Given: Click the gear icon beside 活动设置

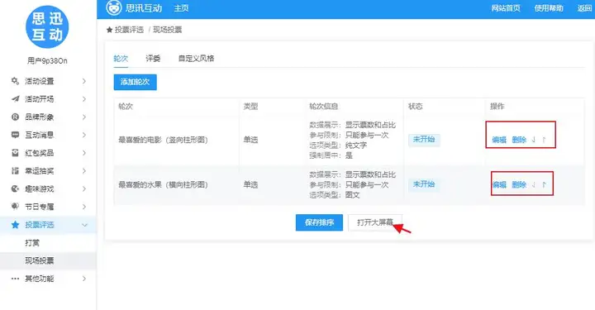Looking at the screenshot, I should (15, 81).
